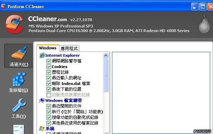The height and width of the screenshot is (134, 213).
Task: Click the CCleaner title bar icon
Action: [x=4, y=6]
